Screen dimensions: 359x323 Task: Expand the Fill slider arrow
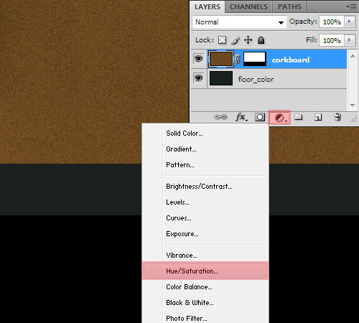click(x=350, y=40)
